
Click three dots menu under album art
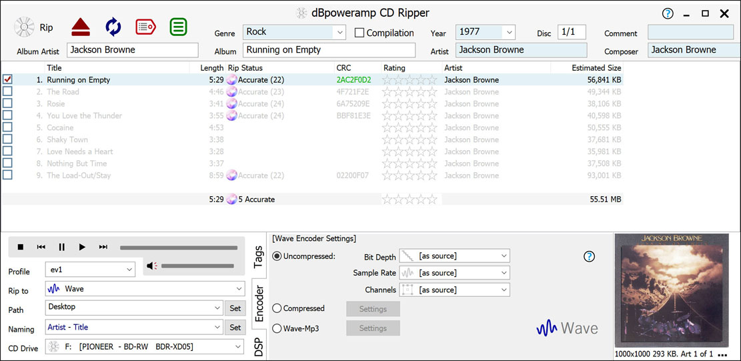tap(722, 354)
